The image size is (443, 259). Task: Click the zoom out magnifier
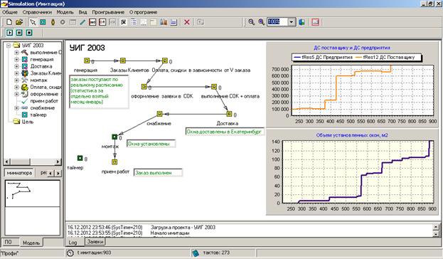pyautogui.click(x=251, y=22)
